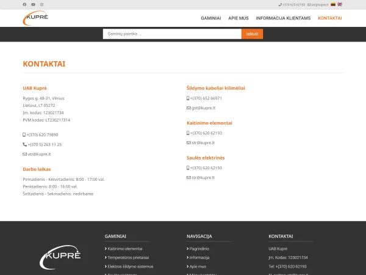Call number under Saulės elektrinės
The height and width of the screenshot is (275, 366).
point(204,168)
